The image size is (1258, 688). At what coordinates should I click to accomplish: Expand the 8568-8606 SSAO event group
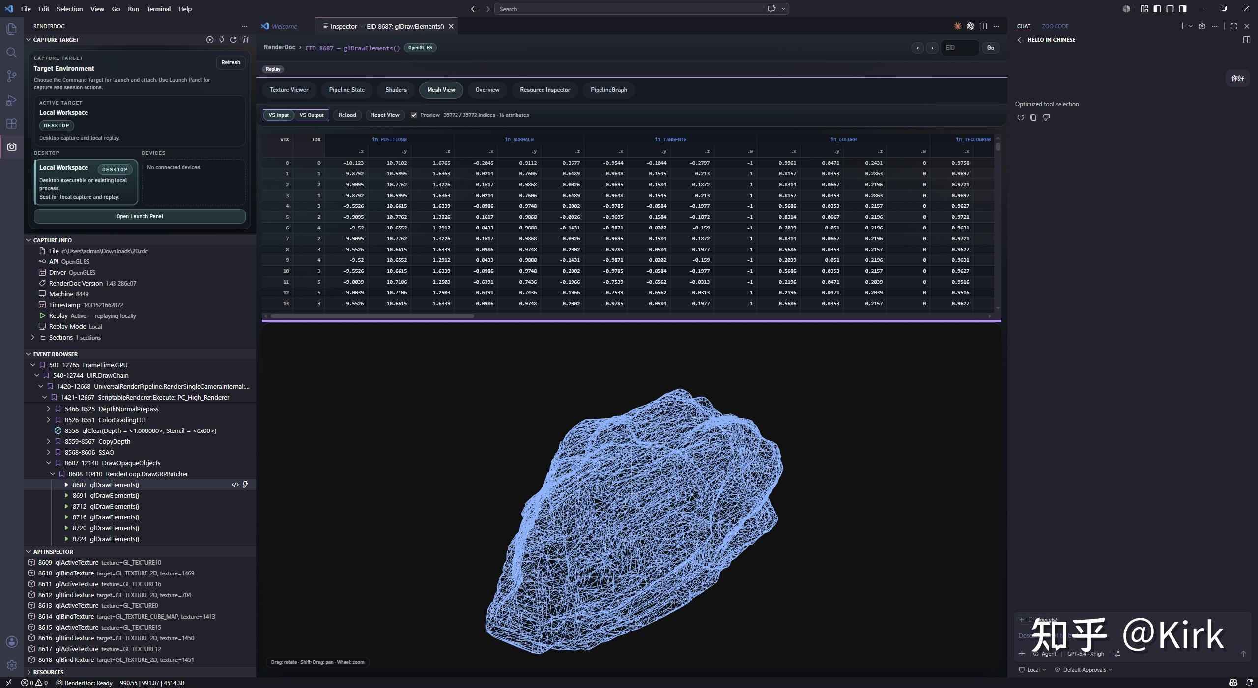click(49, 452)
